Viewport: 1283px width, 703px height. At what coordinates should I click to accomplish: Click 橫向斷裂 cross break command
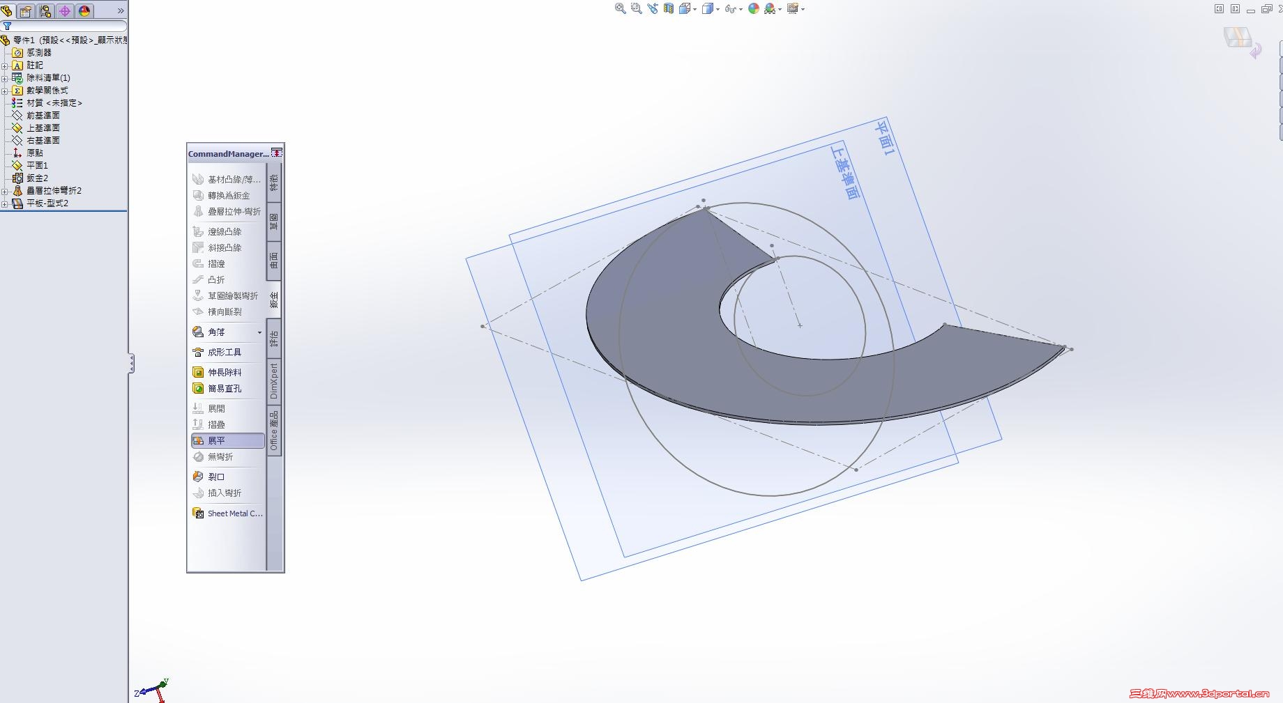[x=218, y=311]
